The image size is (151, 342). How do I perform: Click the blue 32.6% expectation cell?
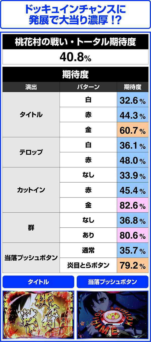coord(133,100)
